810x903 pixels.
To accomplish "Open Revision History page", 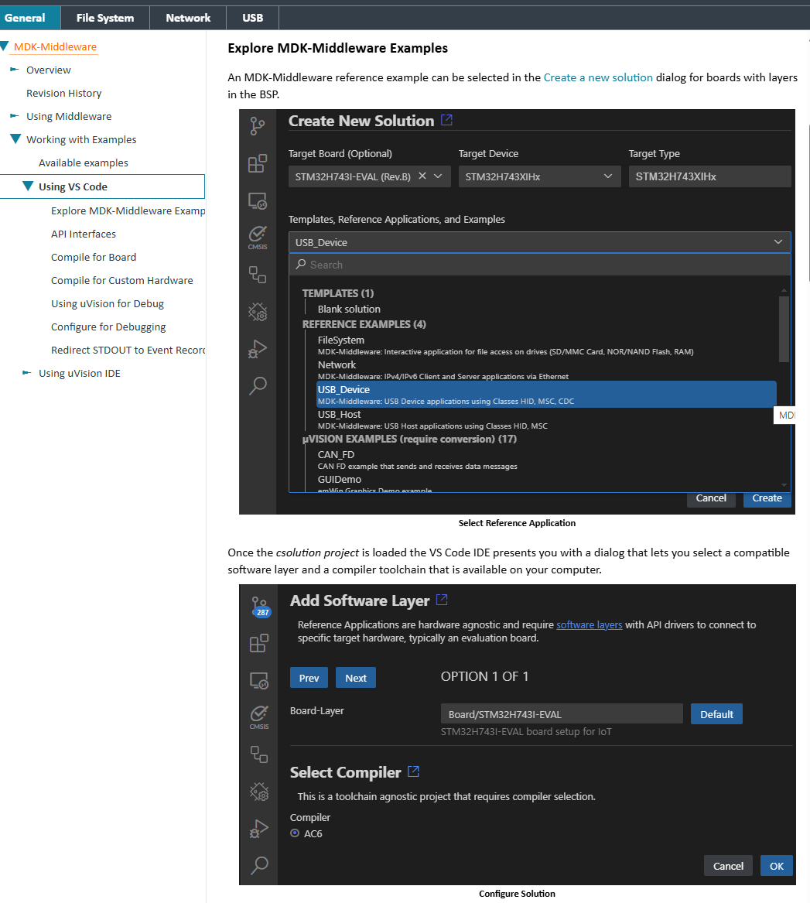I will tap(64, 93).
